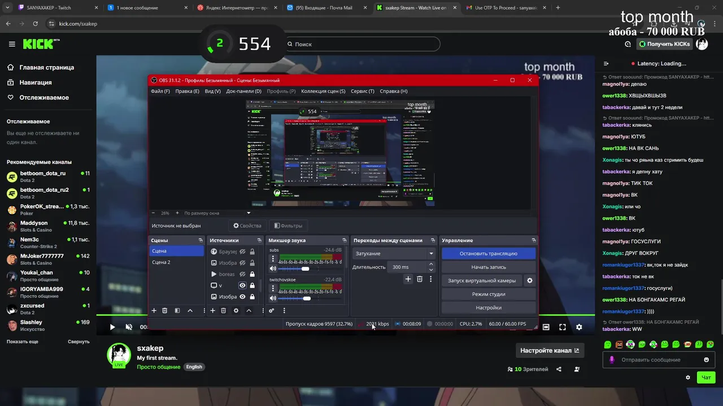Click the first green emote in chat bar
723x406 pixels.
coord(608,344)
